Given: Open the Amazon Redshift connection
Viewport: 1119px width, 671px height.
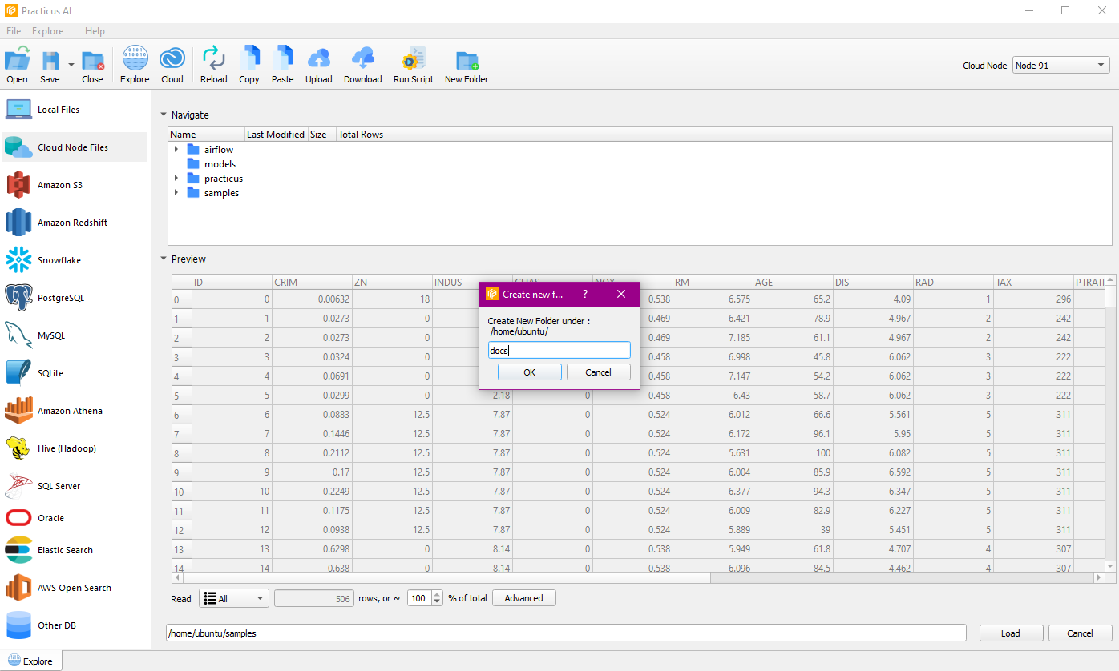Looking at the screenshot, I should 72,223.
